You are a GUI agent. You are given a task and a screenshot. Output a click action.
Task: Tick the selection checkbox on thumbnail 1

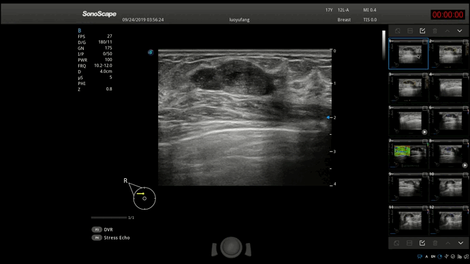(x=425, y=42)
